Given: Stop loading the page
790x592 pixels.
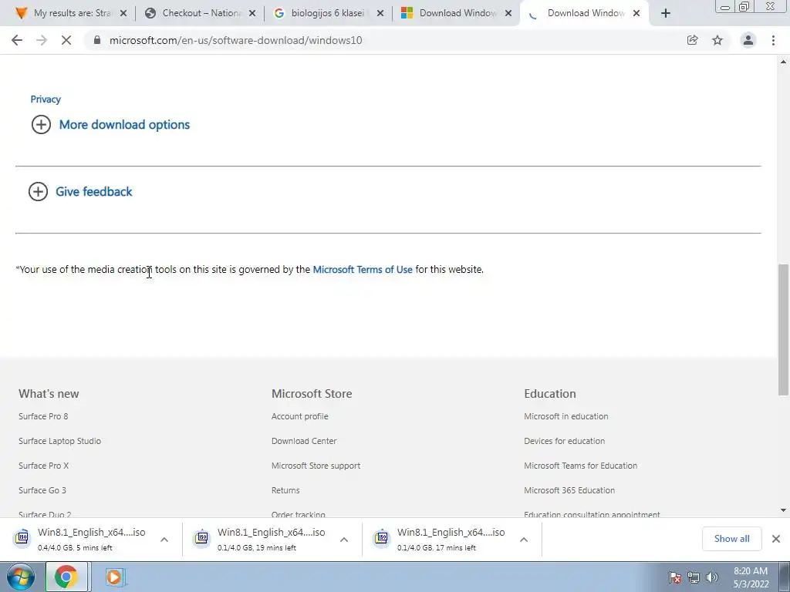Looking at the screenshot, I should pos(66,40).
